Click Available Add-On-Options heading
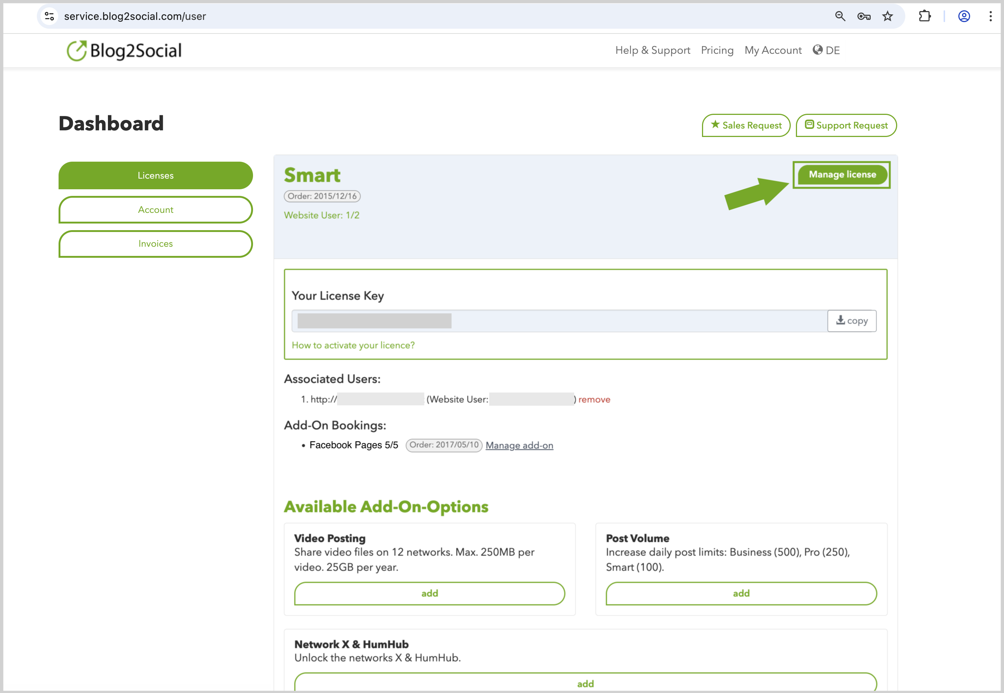The height and width of the screenshot is (693, 1004). click(386, 507)
